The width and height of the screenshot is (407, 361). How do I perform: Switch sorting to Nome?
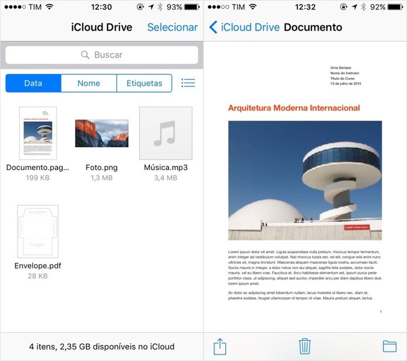click(x=89, y=83)
